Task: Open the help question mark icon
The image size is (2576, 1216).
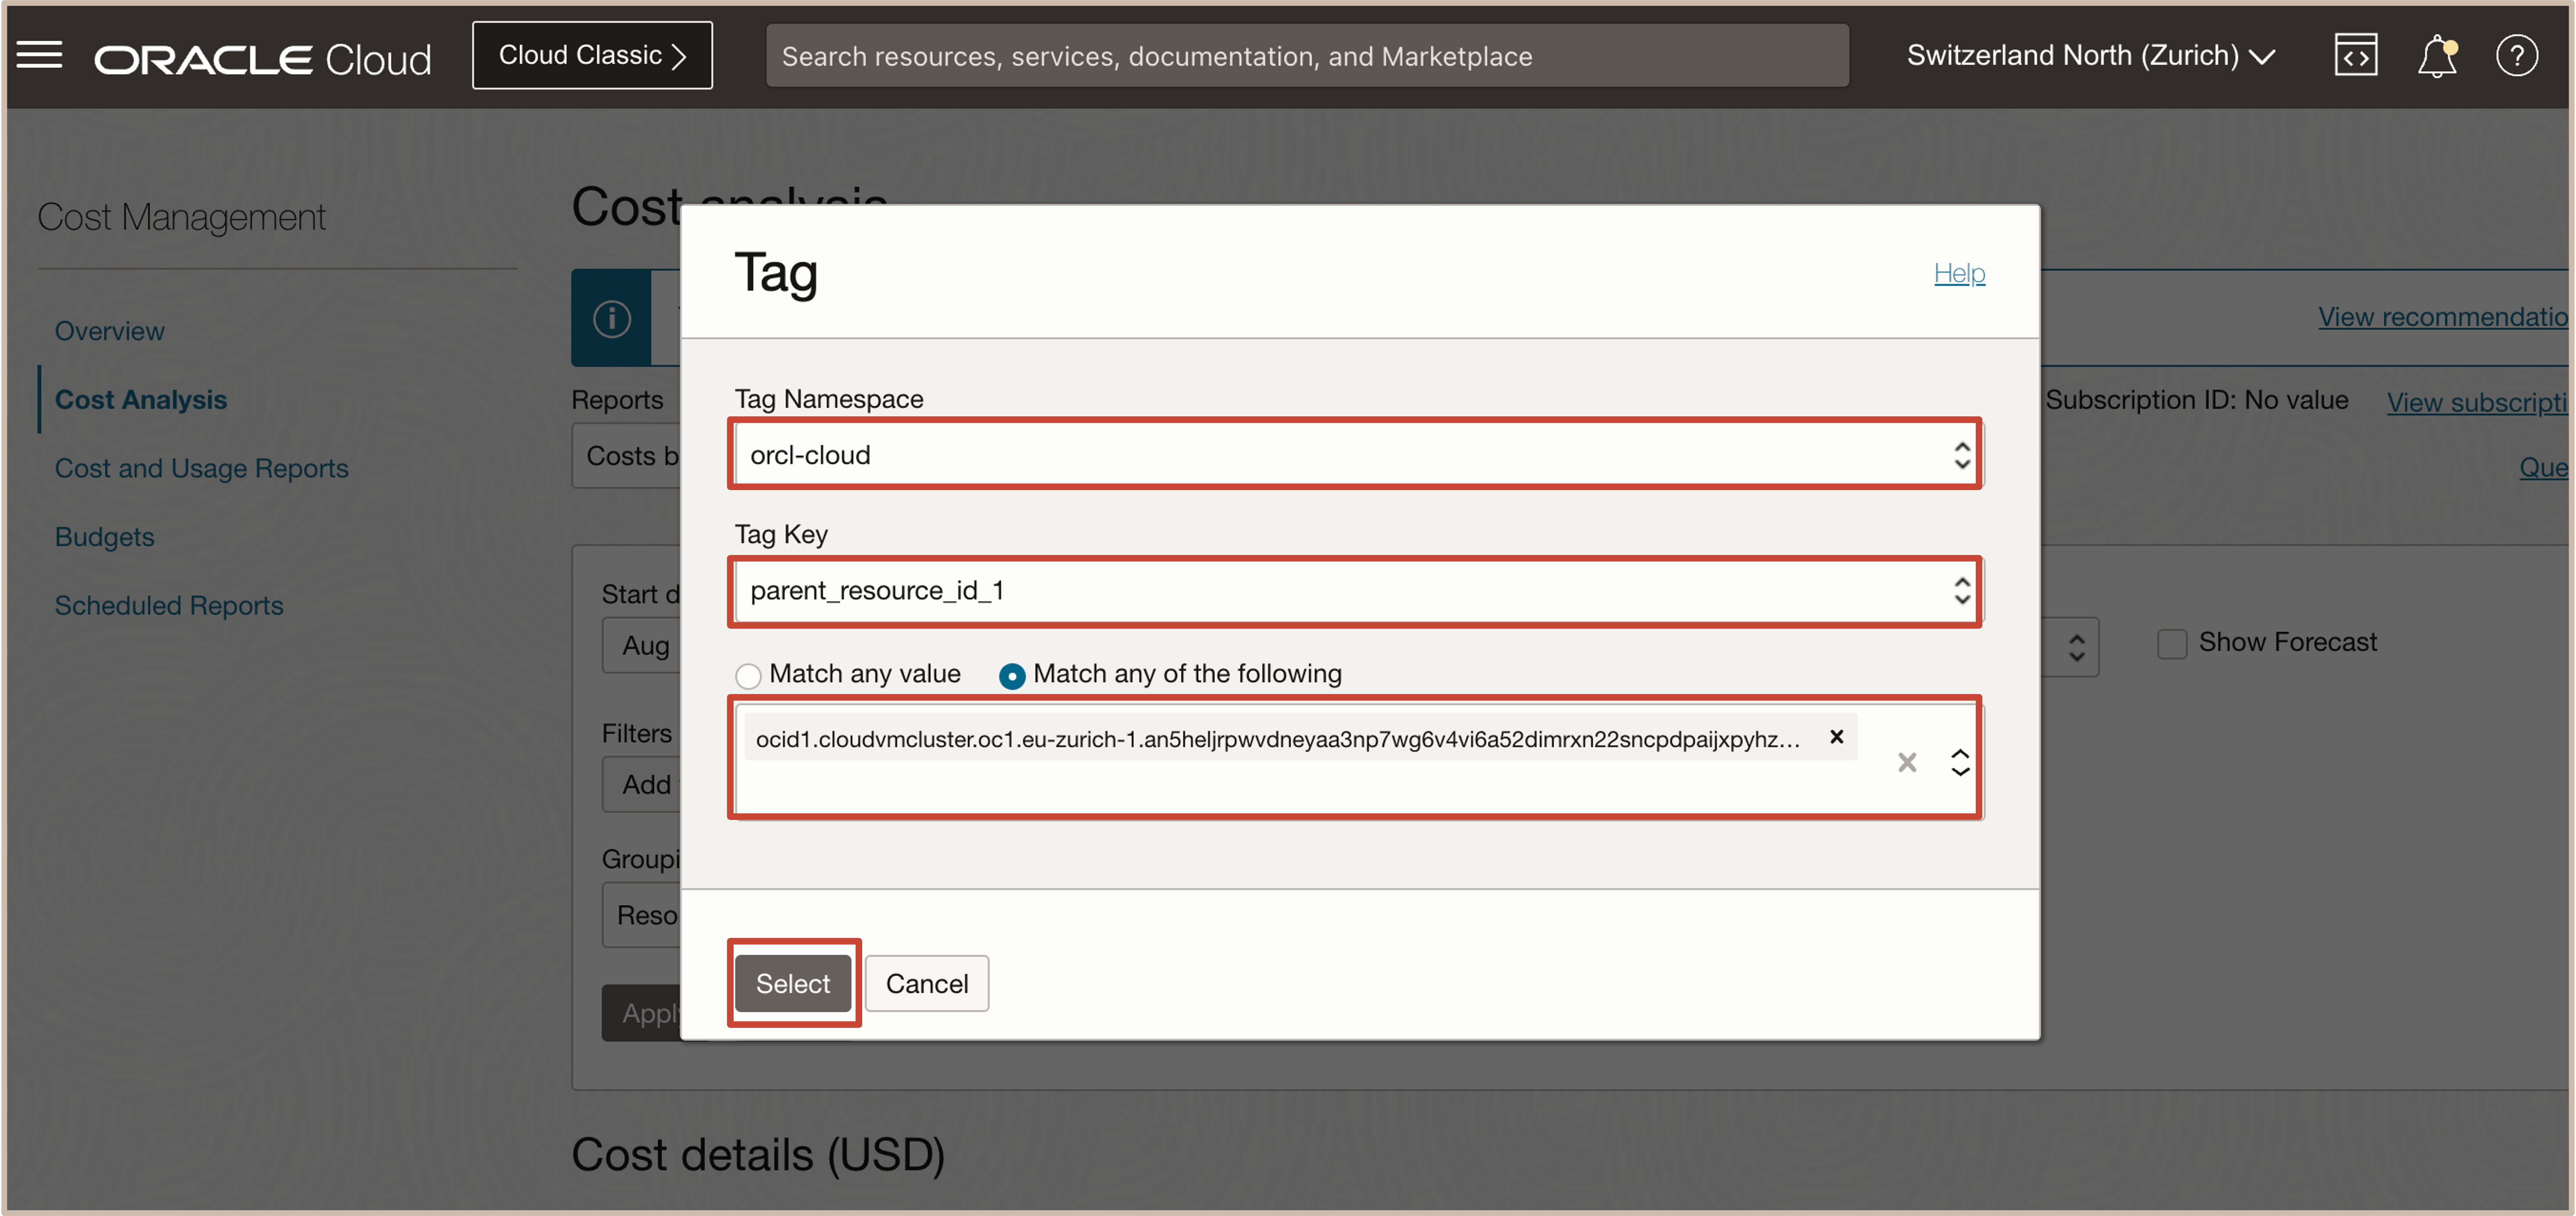Action: [2516, 56]
